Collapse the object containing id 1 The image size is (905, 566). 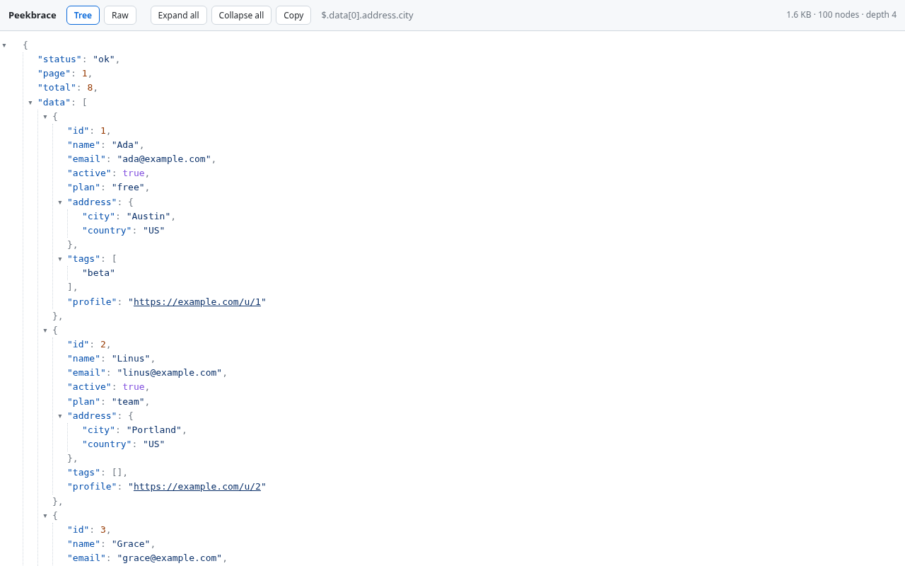click(x=45, y=117)
